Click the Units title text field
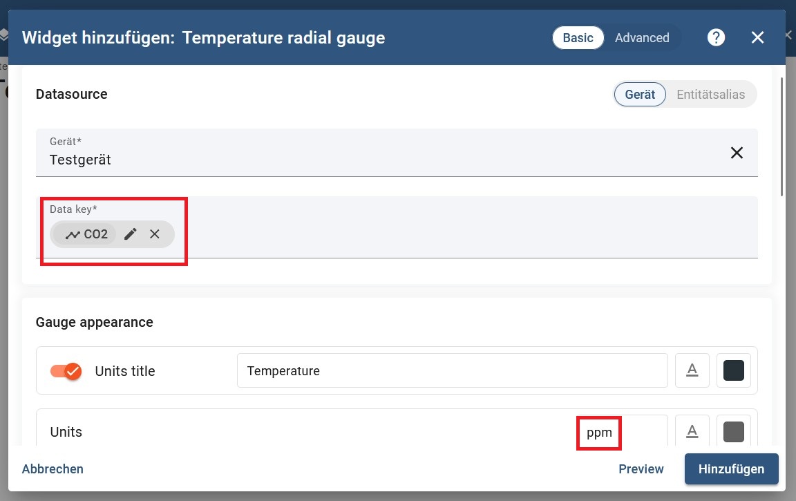Image resolution: width=796 pixels, height=501 pixels. (452, 371)
